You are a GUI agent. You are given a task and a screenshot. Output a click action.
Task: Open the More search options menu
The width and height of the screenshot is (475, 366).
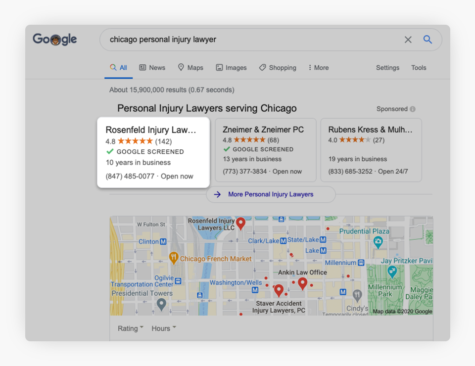pyautogui.click(x=318, y=68)
